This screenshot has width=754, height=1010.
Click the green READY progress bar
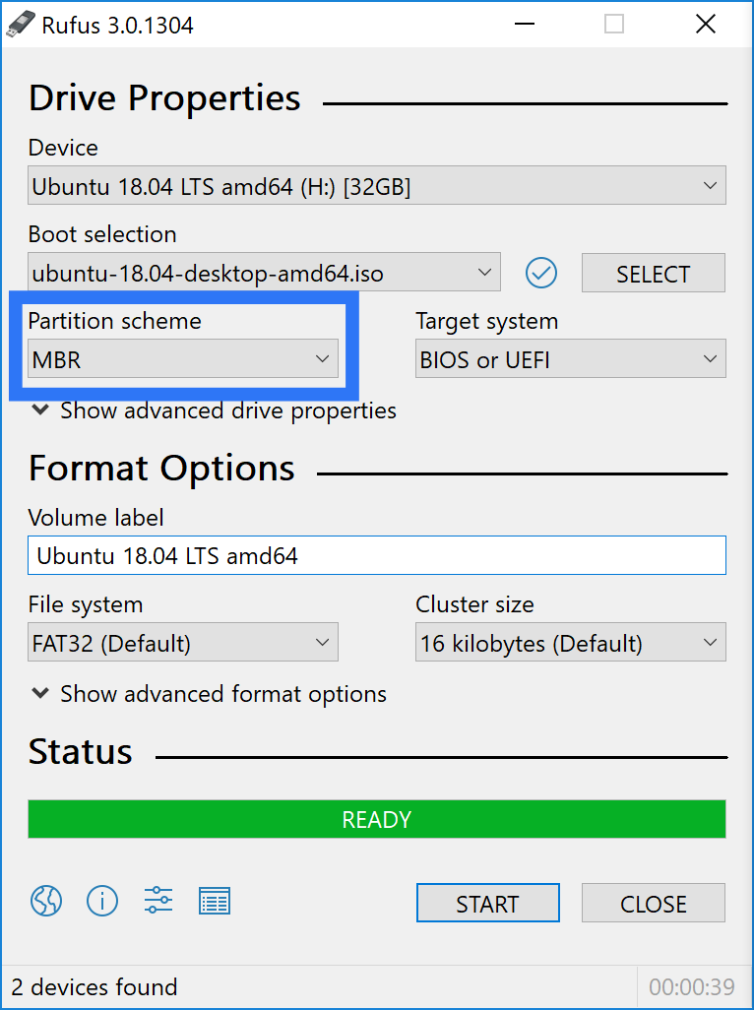tap(377, 819)
